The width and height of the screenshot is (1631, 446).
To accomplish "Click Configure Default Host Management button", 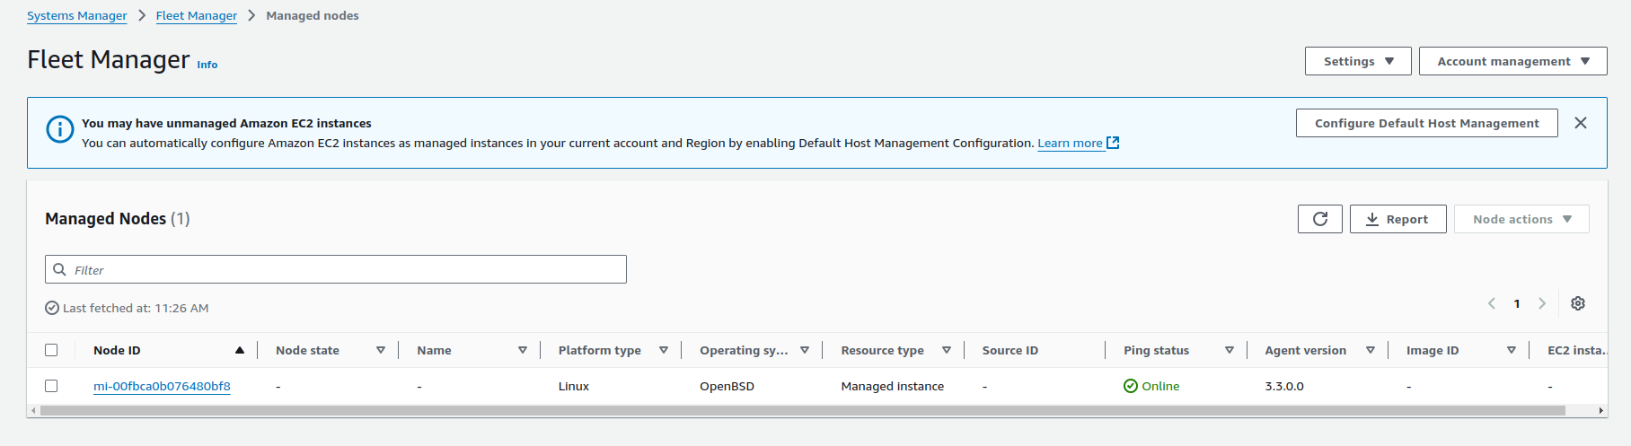I will click(1426, 123).
